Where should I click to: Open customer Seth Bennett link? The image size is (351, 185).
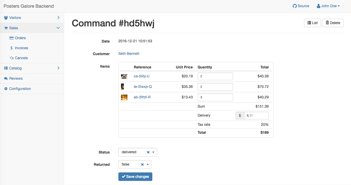tap(129, 54)
